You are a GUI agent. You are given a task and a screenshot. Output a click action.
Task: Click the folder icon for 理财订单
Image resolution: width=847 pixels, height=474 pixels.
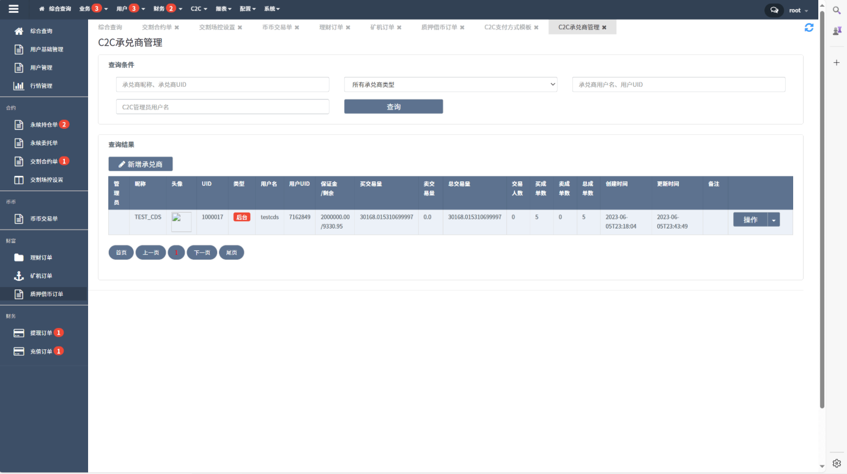19,258
